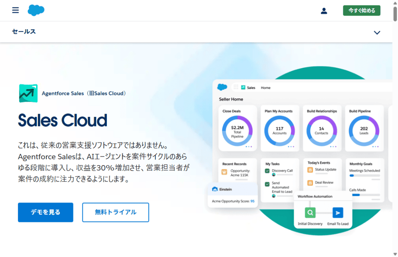Viewport: 398px width, 257px height.
Task: Click the Agentforce Sales chart icon
Action: 28,93
